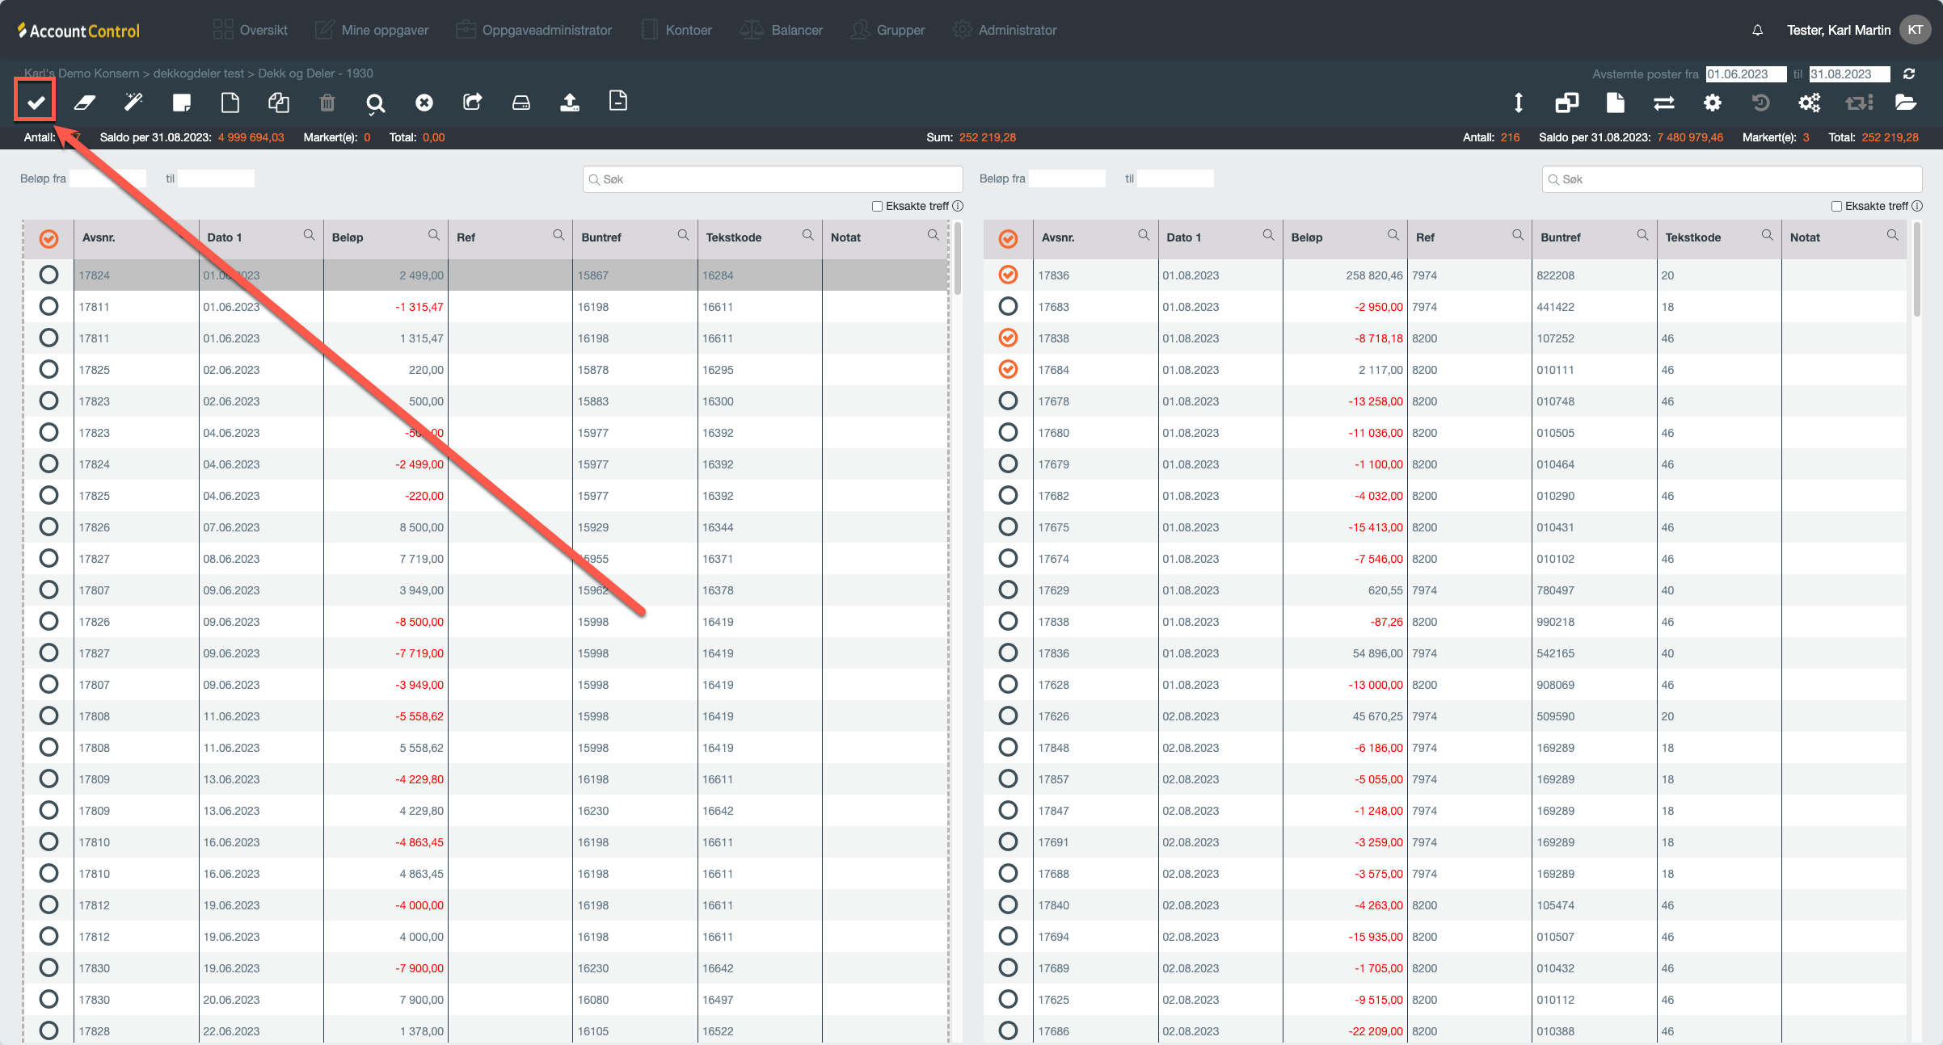The height and width of the screenshot is (1045, 1943).
Task: Click the upload tray icon
Action: (x=570, y=102)
